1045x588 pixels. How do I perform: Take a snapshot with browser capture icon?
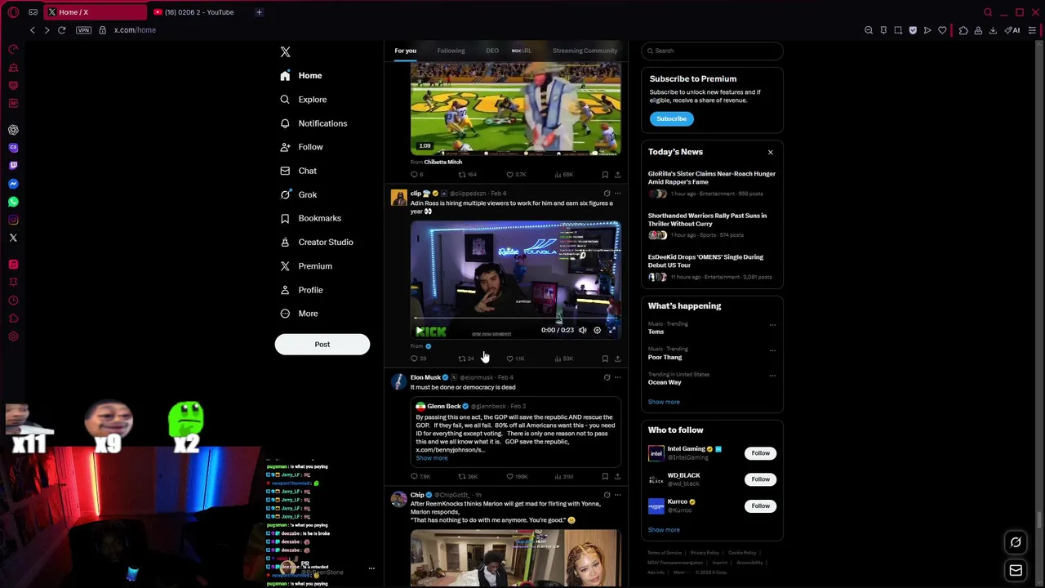[x=898, y=30]
